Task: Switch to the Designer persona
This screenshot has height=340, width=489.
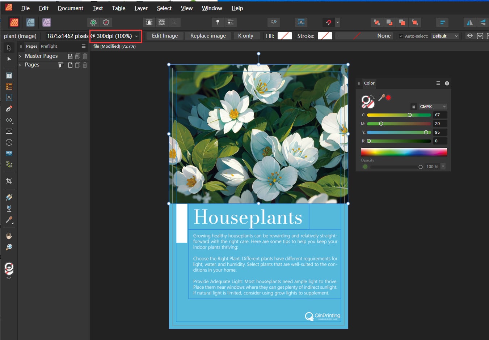Action: tap(30, 22)
